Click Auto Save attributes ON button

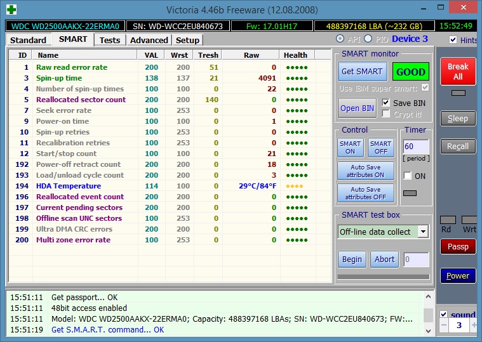click(x=366, y=171)
